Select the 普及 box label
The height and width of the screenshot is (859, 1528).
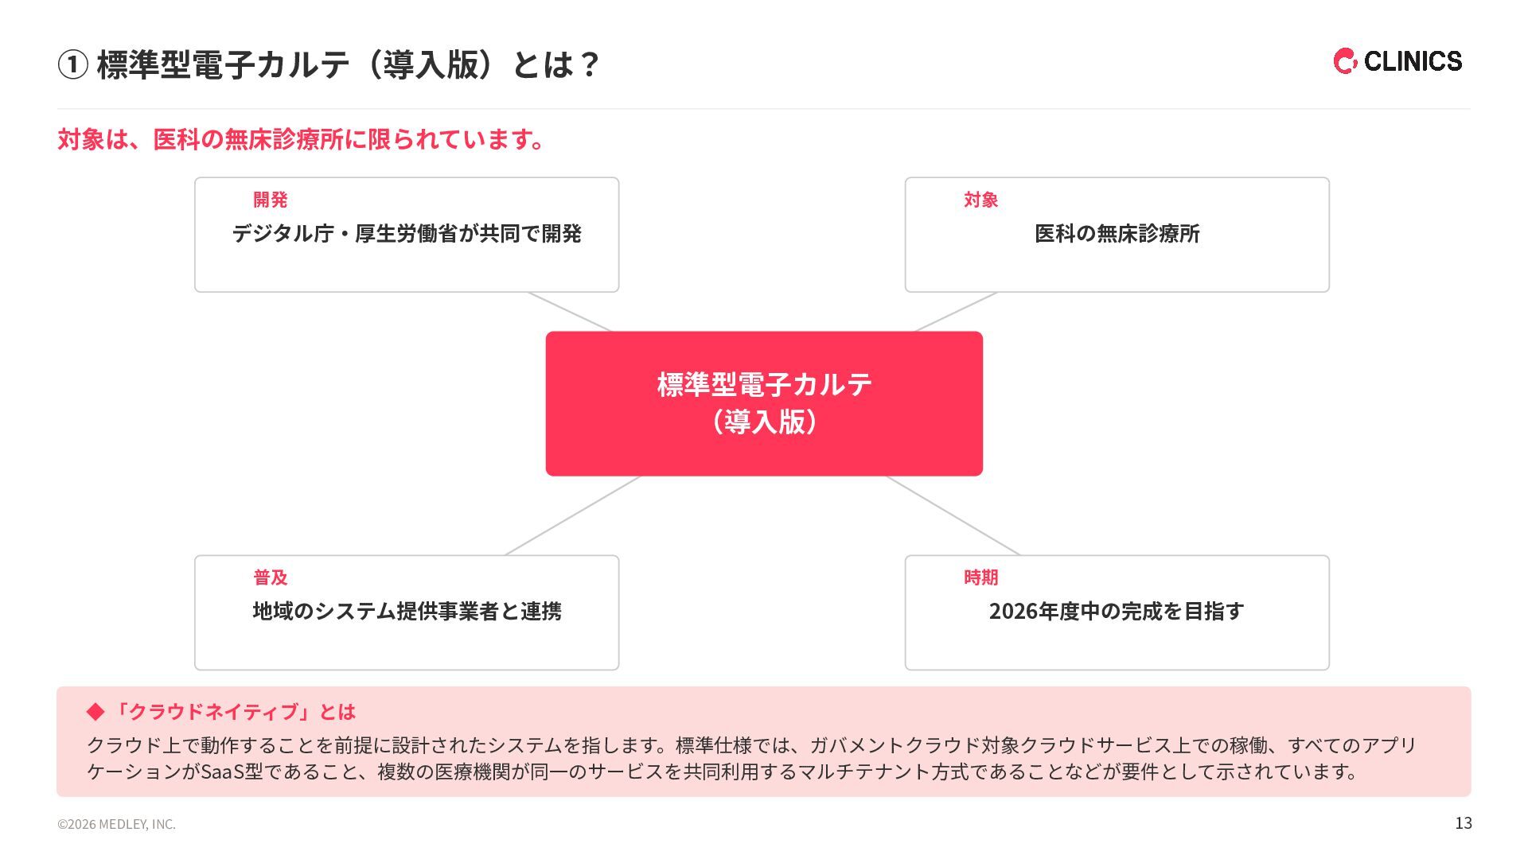tap(271, 577)
